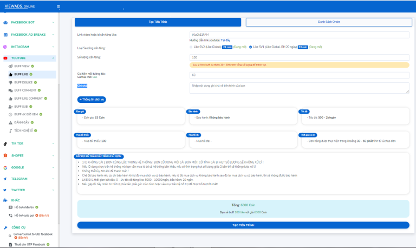The height and width of the screenshot is (248, 416).
Task: Click the Buff Comment speech bubbles icon
Action: [11, 90]
